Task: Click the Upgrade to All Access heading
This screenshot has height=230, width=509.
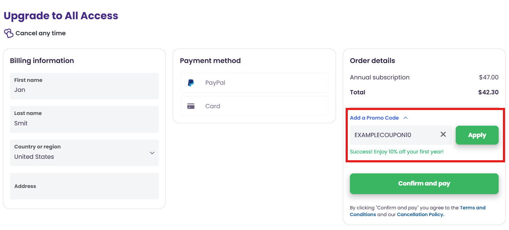Action: [x=61, y=16]
